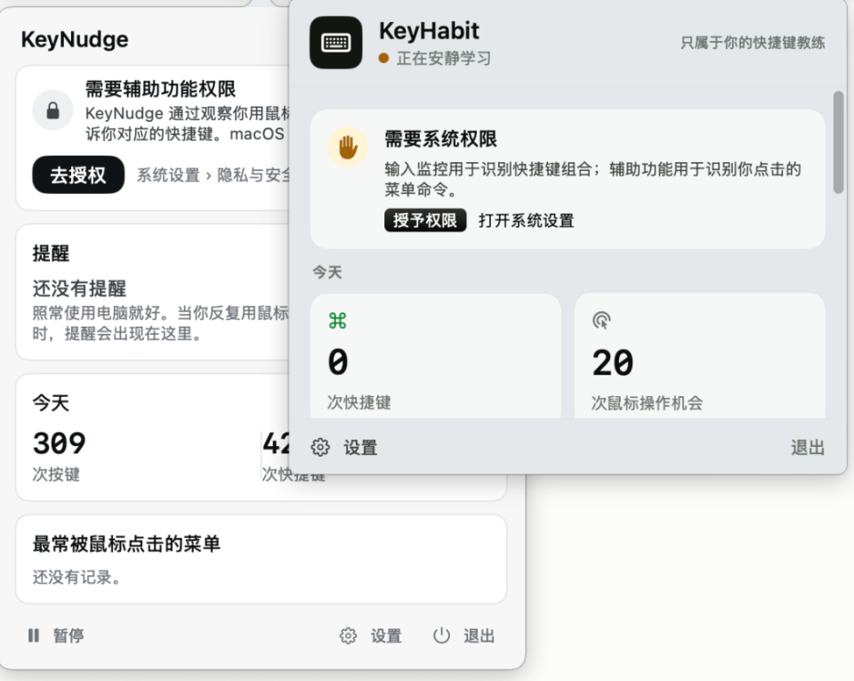Click 只属于你的快捷键教练 tagline
This screenshot has width=854, height=681.
pyautogui.click(x=753, y=43)
